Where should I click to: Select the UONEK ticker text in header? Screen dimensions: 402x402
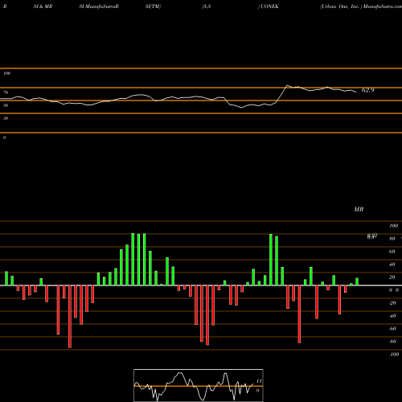pos(269,6)
